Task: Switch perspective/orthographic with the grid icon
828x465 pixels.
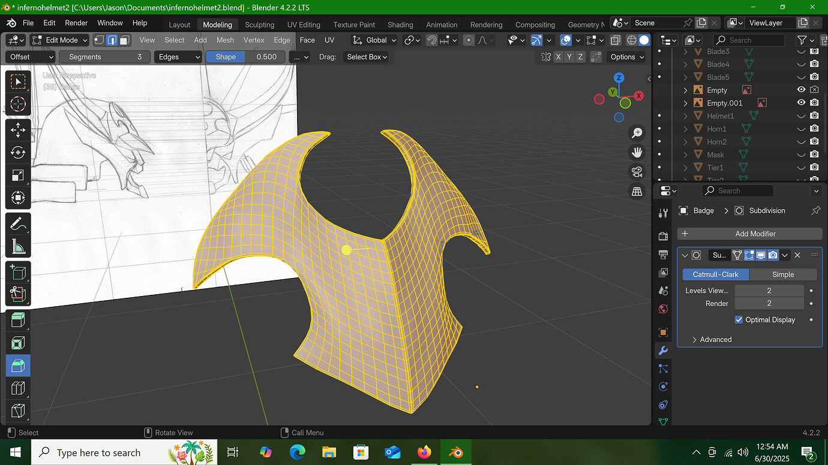Action: pos(637,192)
